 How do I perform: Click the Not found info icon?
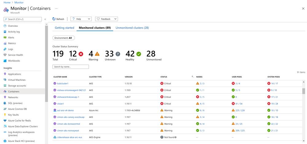175,137
